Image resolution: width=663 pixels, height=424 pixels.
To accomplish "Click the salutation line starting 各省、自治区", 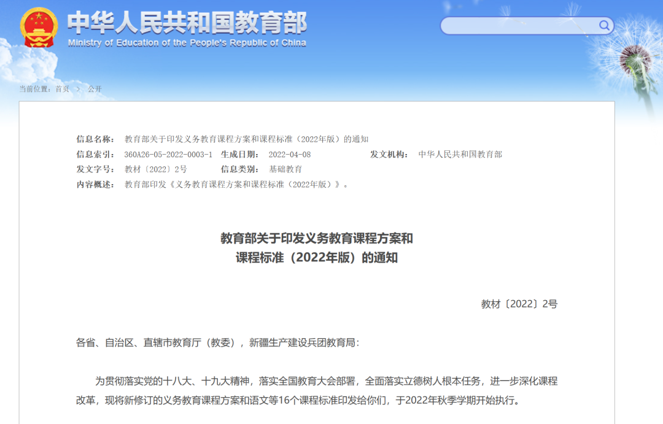I will (217, 342).
